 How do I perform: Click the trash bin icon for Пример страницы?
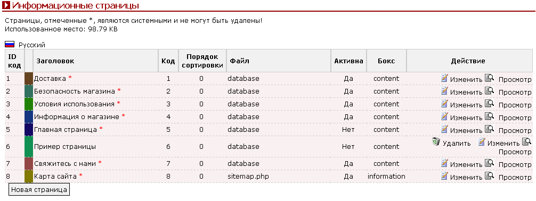click(x=435, y=141)
